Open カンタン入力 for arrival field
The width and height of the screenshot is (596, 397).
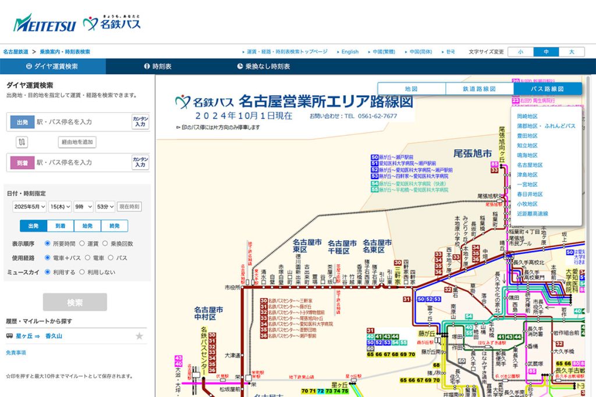(140, 162)
